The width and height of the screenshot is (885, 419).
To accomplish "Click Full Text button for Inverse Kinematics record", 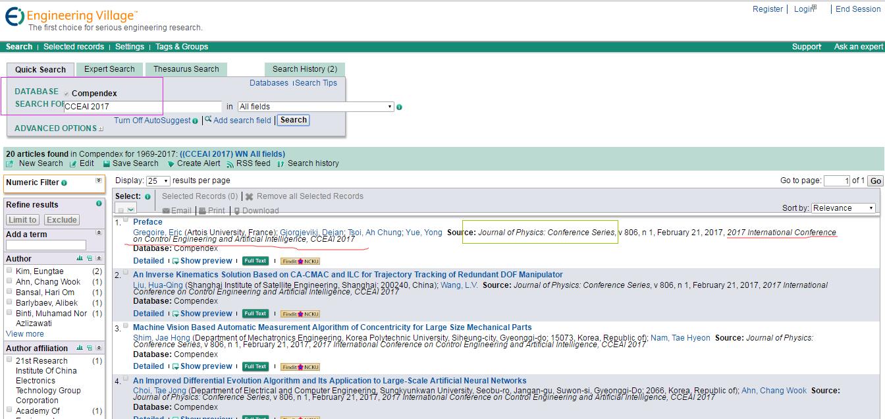I will click(255, 314).
